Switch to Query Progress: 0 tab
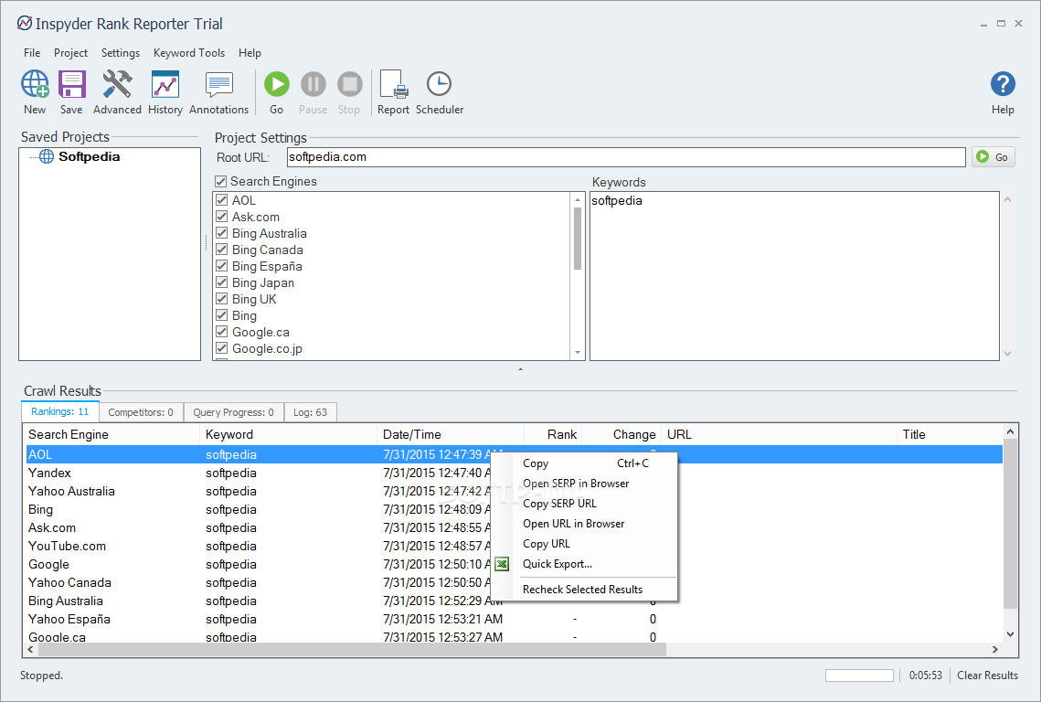This screenshot has height=702, width=1041. (233, 412)
